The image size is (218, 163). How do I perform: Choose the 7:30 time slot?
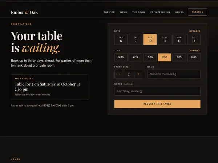pyautogui.click(x=165, y=57)
